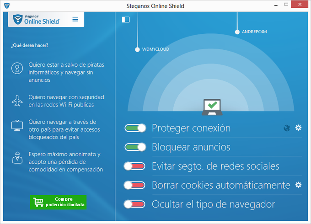Select the WDMYCLOUD network device dot
Viewport: 311px width, 224px height.
(137, 49)
